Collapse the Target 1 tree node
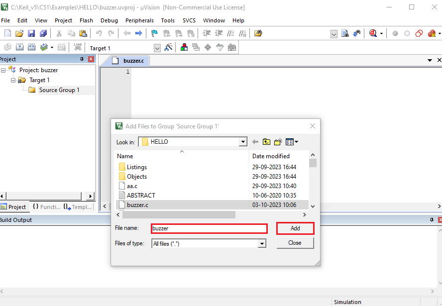Screen dimensions: 442x306 coord(13,80)
